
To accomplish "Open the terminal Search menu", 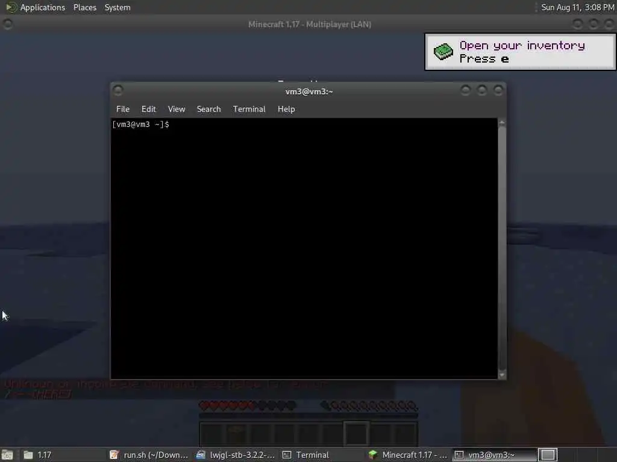I will point(208,109).
